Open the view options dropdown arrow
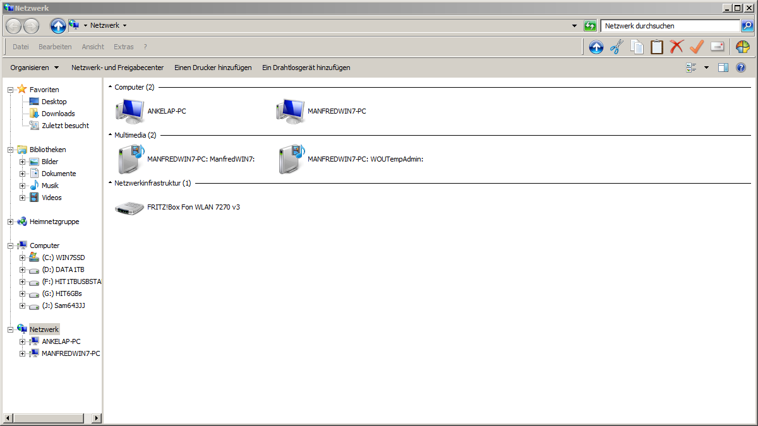This screenshot has height=426, width=758. click(706, 68)
